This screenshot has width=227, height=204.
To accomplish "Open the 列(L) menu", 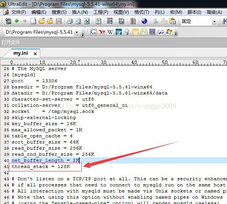I will coord(159,12).
